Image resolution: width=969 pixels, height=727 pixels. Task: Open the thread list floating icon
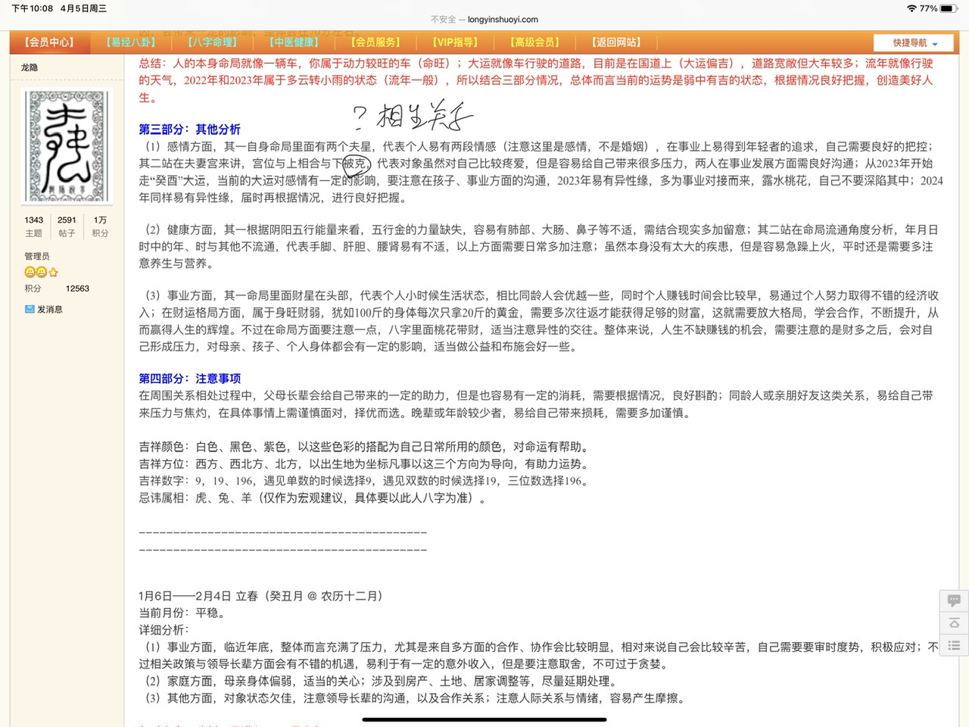tap(954, 646)
